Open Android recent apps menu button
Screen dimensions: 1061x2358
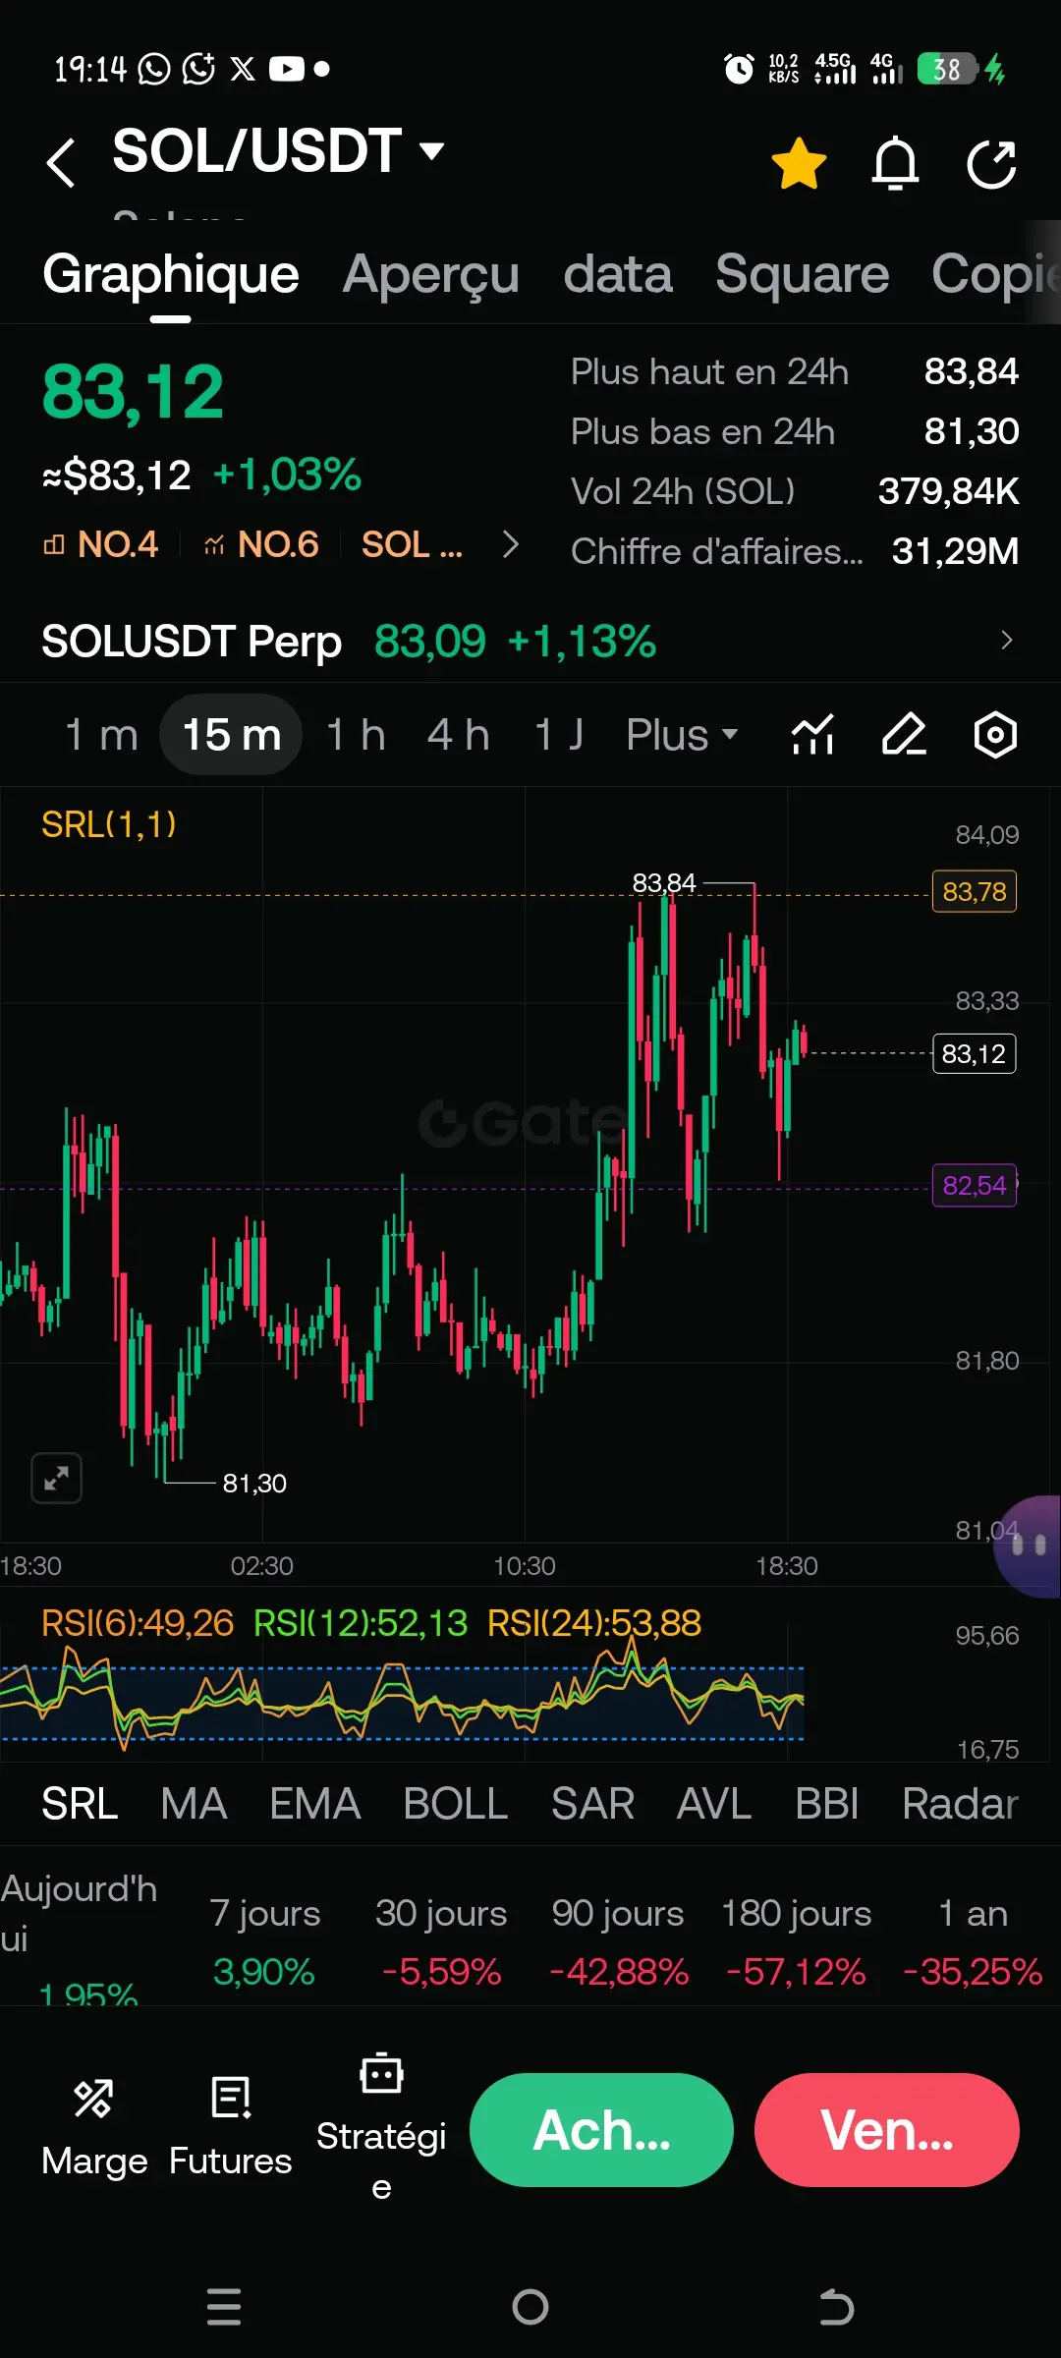[x=224, y=2306]
